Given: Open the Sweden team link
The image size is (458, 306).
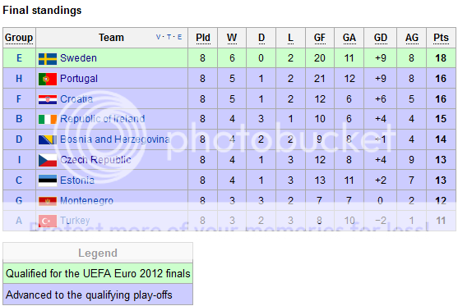Looking at the screenshot, I should 78,58.
